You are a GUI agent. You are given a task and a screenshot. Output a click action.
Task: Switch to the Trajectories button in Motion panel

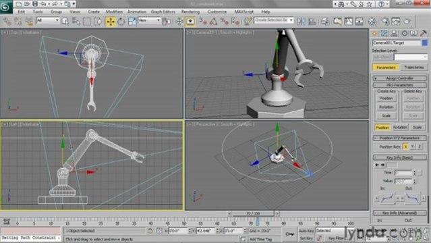point(413,67)
